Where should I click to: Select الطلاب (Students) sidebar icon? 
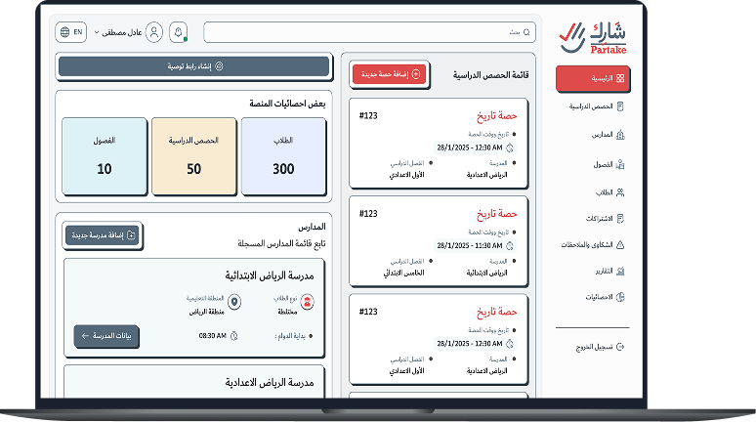tap(620, 192)
